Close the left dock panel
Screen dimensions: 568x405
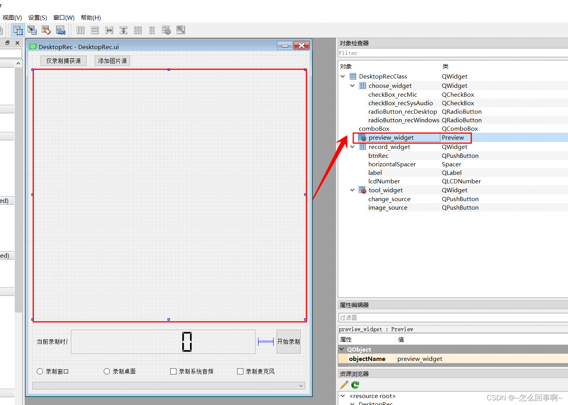click(17, 43)
